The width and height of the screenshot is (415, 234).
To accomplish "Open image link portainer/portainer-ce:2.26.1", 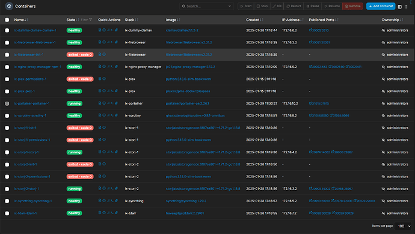I will pos(188,103).
